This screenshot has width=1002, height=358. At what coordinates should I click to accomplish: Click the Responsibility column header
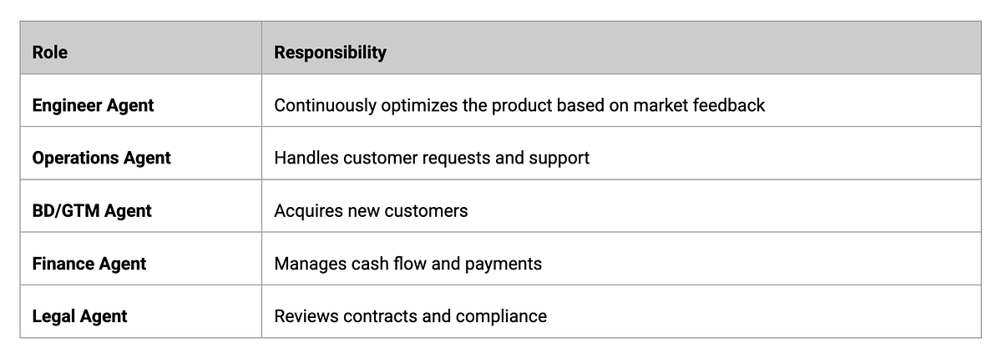(330, 53)
